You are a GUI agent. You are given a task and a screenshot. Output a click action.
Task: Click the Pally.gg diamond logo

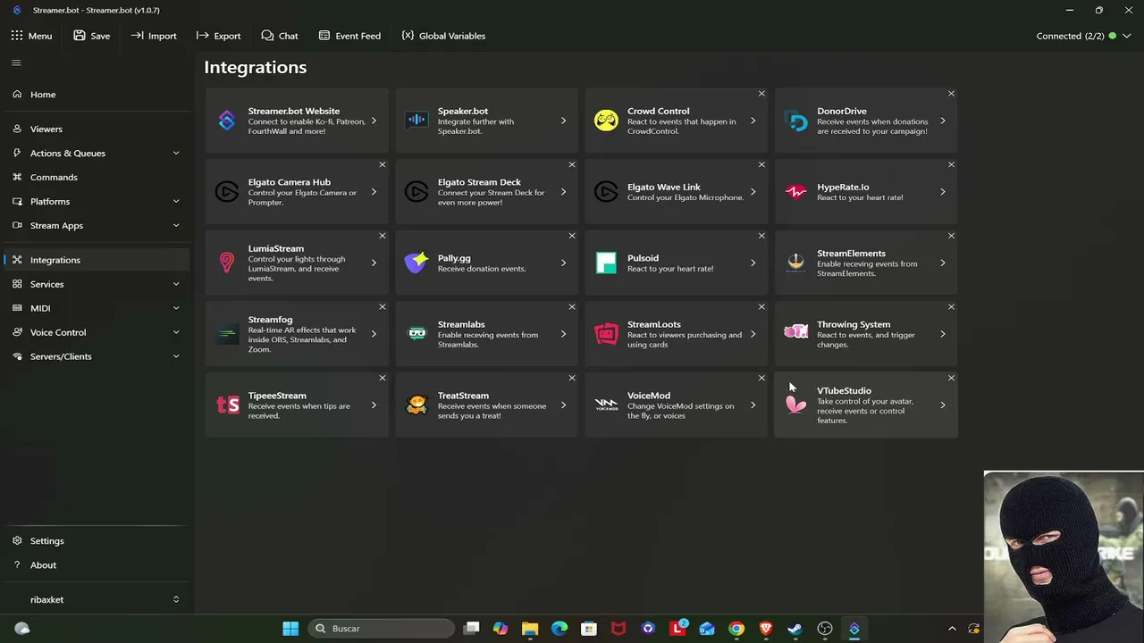(x=416, y=263)
